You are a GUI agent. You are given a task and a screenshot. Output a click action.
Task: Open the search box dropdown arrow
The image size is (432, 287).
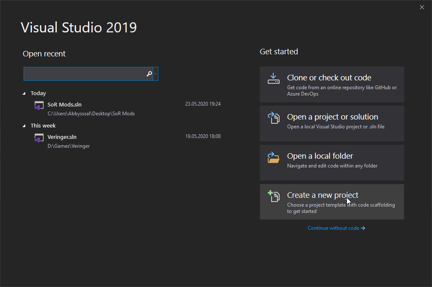(x=156, y=74)
